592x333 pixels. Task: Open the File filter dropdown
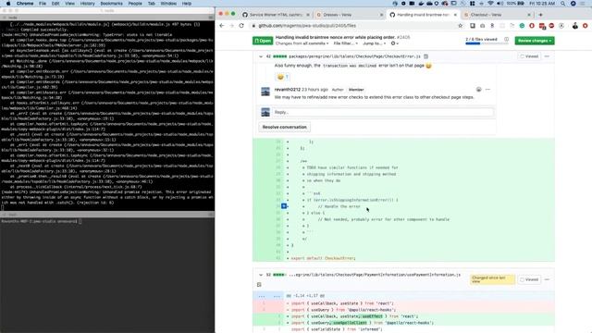coord(345,43)
